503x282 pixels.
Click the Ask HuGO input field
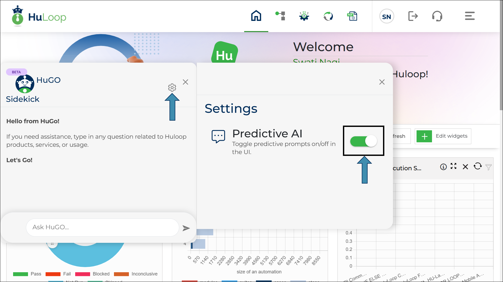click(102, 227)
